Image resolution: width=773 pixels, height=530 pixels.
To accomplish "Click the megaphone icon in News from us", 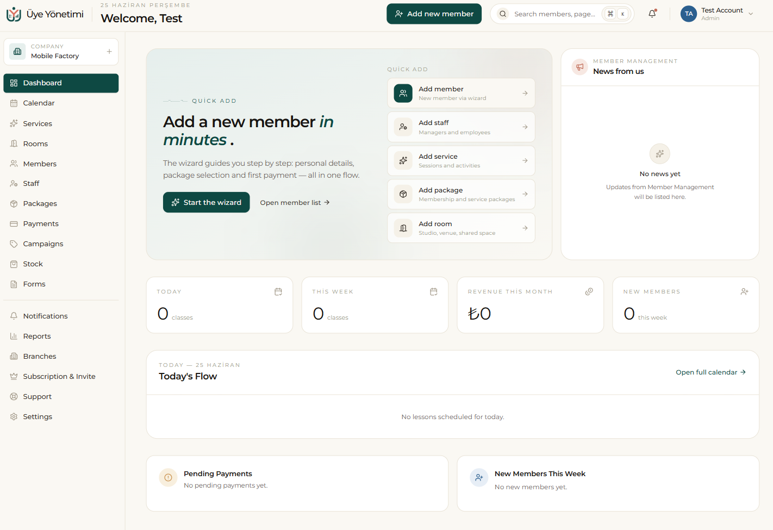I will (580, 67).
